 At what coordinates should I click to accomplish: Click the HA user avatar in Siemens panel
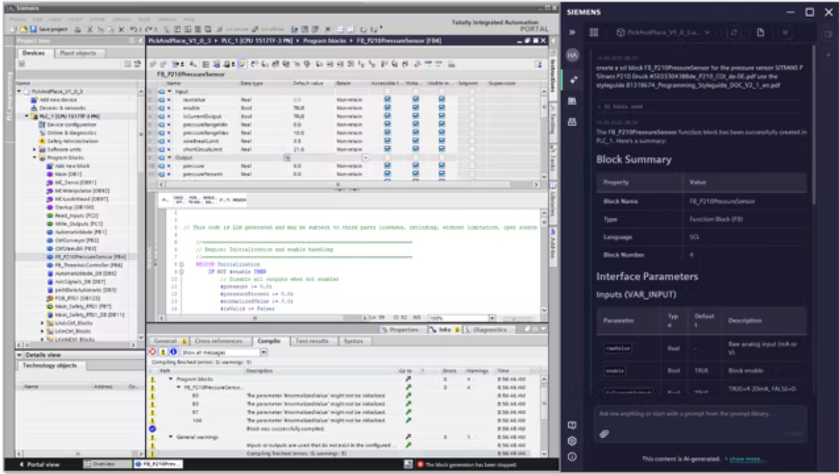coord(572,57)
